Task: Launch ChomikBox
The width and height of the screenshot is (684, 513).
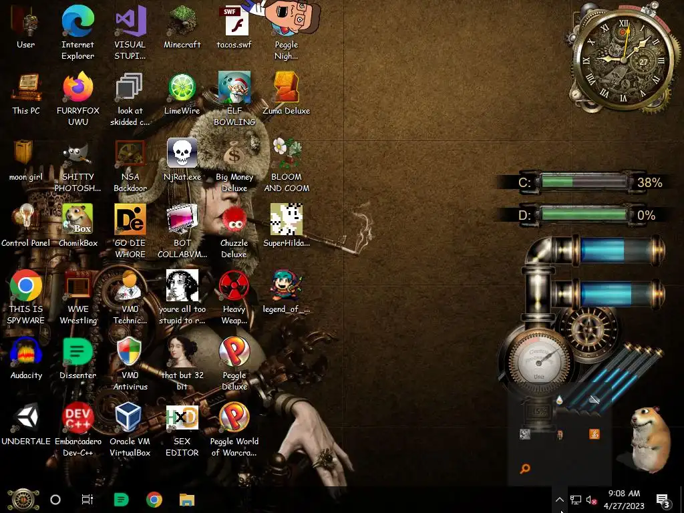Action: pos(77,226)
